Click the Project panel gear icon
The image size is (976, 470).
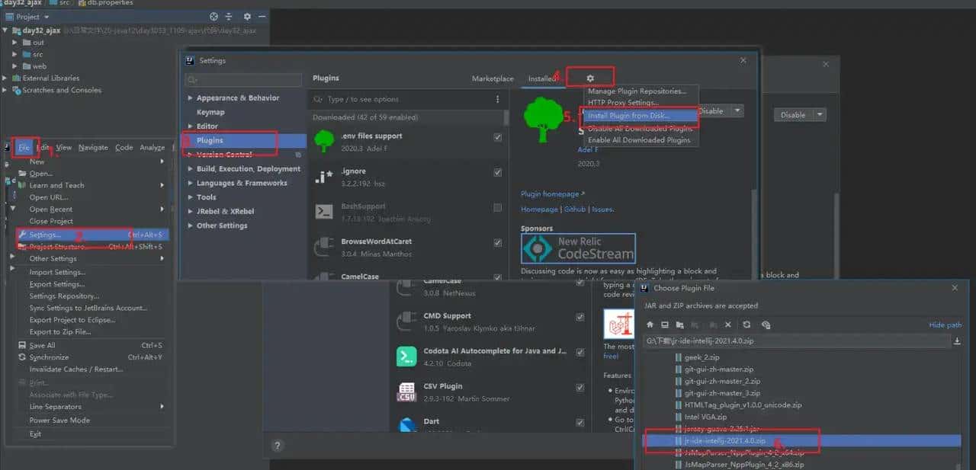247,17
